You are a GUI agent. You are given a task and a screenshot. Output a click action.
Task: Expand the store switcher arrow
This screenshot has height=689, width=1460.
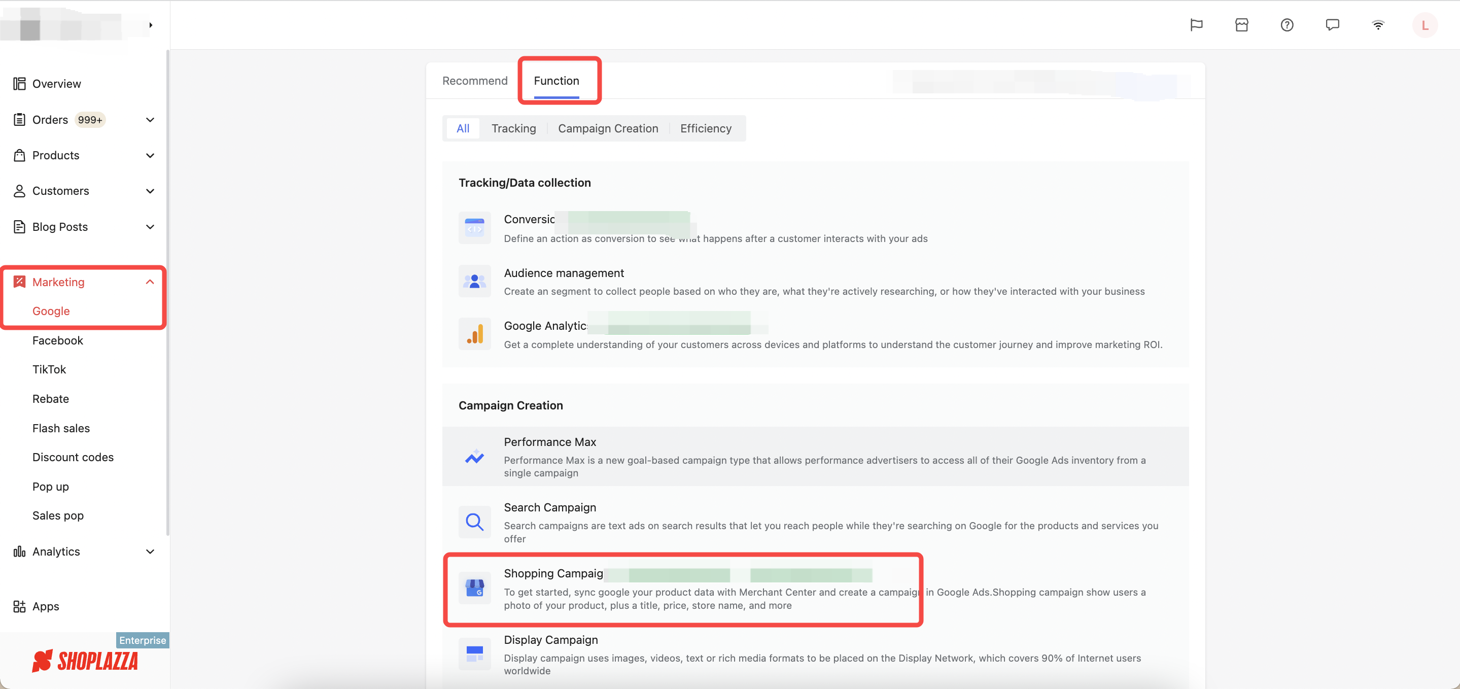[x=151, y=25]
